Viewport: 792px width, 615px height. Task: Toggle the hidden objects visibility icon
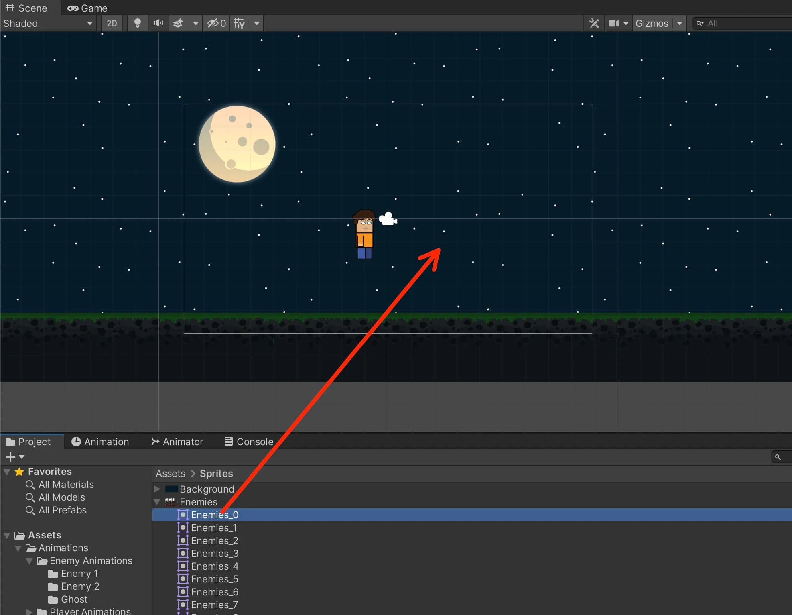(x=217, y=23)
